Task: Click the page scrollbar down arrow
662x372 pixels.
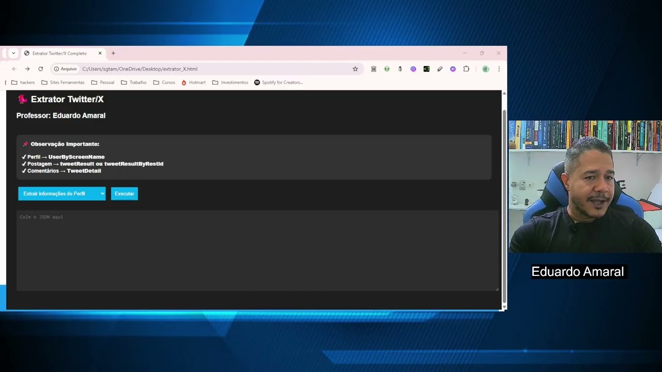Action: click(x=504, y=307)
